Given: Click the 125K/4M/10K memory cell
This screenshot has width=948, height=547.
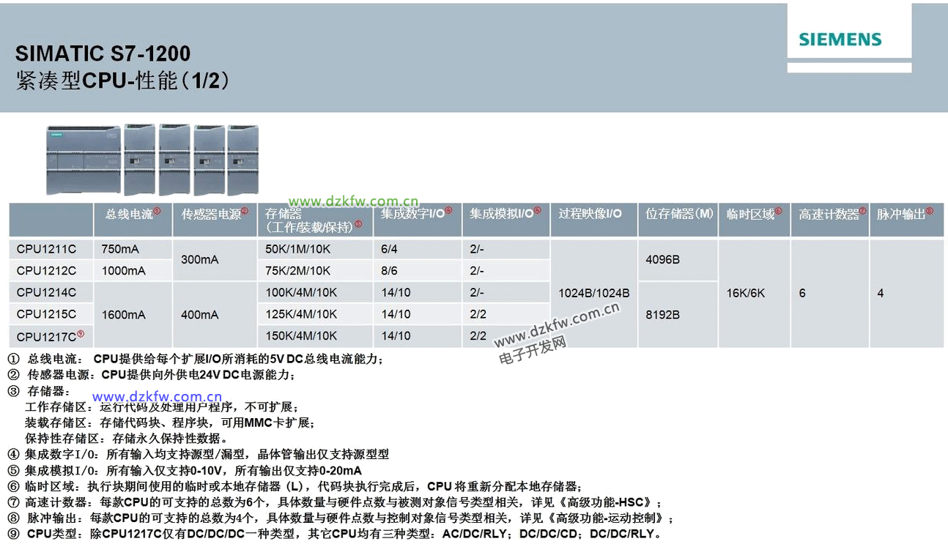Looking at the screenshot, I should point(315,314).
